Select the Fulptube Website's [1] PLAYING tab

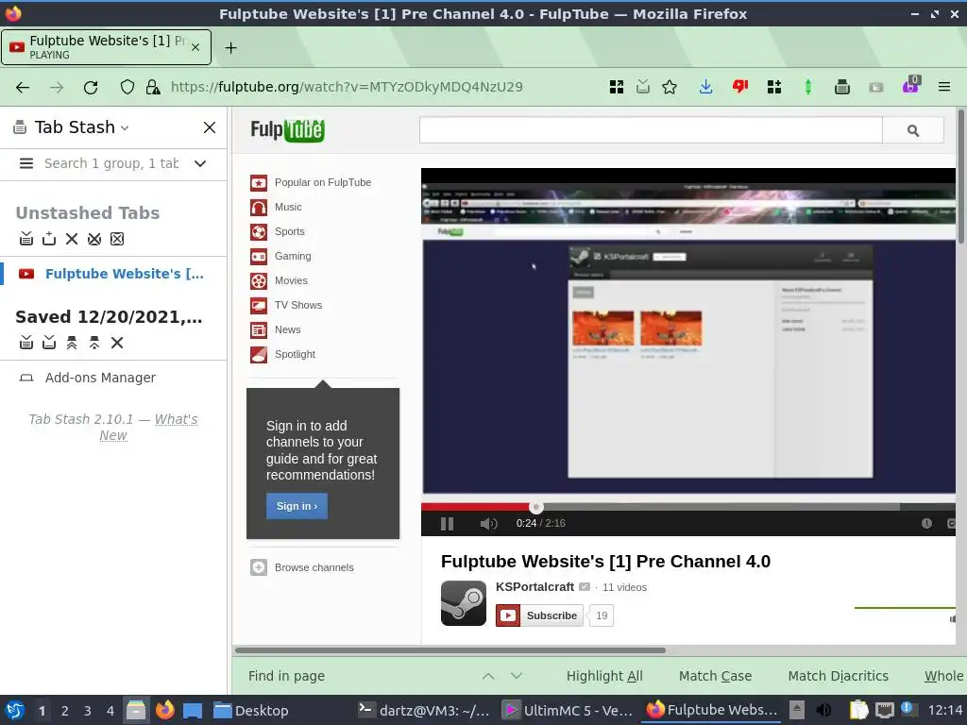[106, 47]
